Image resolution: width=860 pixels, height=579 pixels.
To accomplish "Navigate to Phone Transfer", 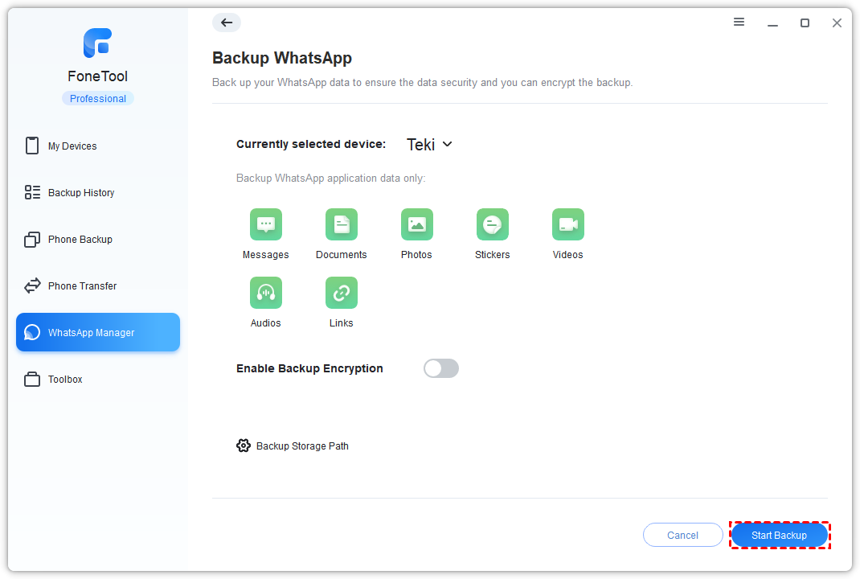I will click(x=82, y=286).
